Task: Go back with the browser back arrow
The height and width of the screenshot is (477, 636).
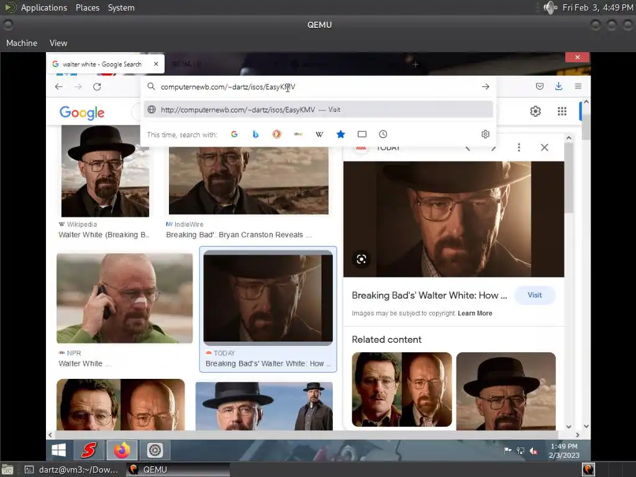Action: pos(59,86)
